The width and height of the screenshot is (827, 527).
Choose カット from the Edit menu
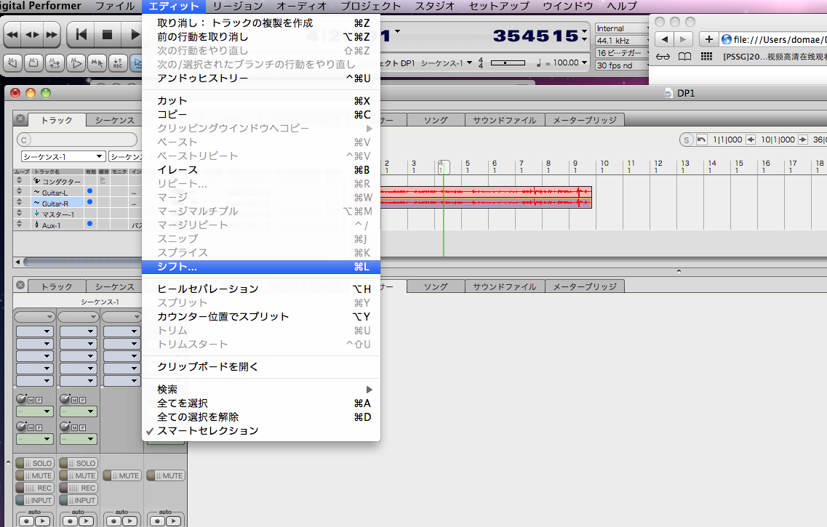point(261,100)
